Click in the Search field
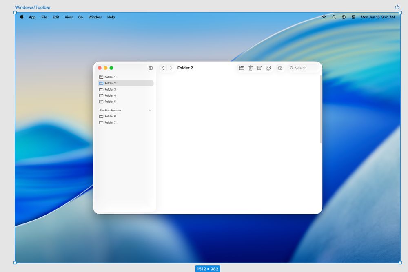Image resolution: width=408 pixels, height=272 pixels. [304, 68]
